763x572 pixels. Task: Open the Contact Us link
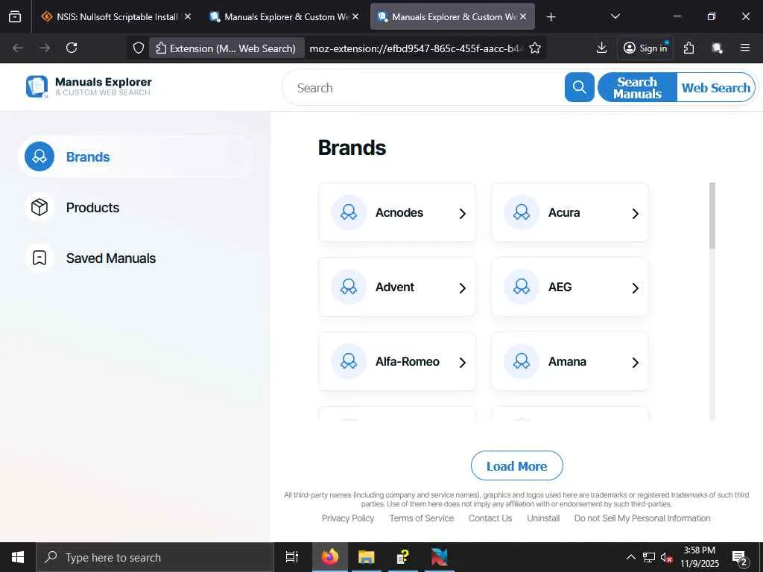click(x=490, y=518)
